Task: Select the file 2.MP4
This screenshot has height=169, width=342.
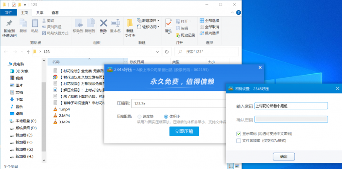Action: (x=62, y=115)
